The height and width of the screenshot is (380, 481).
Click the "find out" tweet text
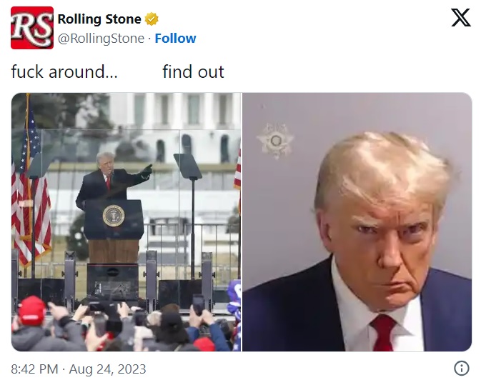click(193, 71)
